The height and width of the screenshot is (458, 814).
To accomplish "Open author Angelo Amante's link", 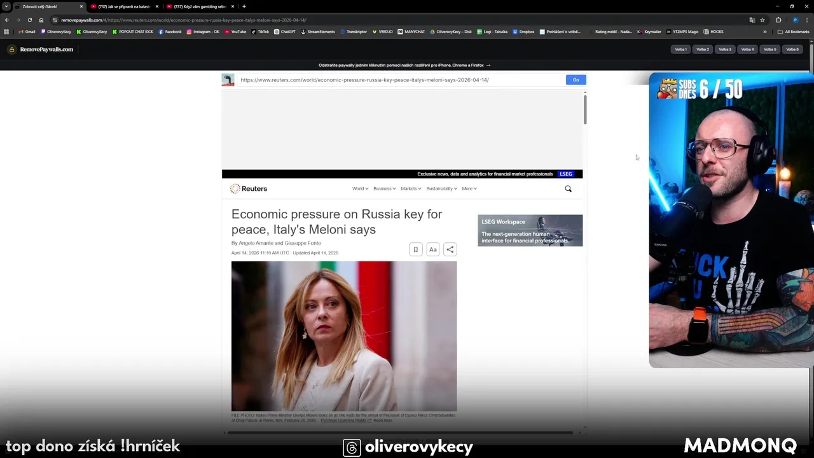I will tap(256, 243).
